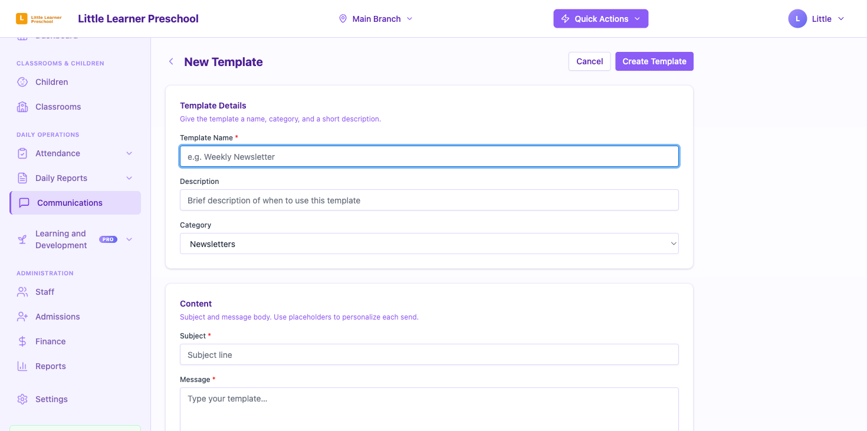Click the Little Learner Preschool logo

[x=39, y=19]
